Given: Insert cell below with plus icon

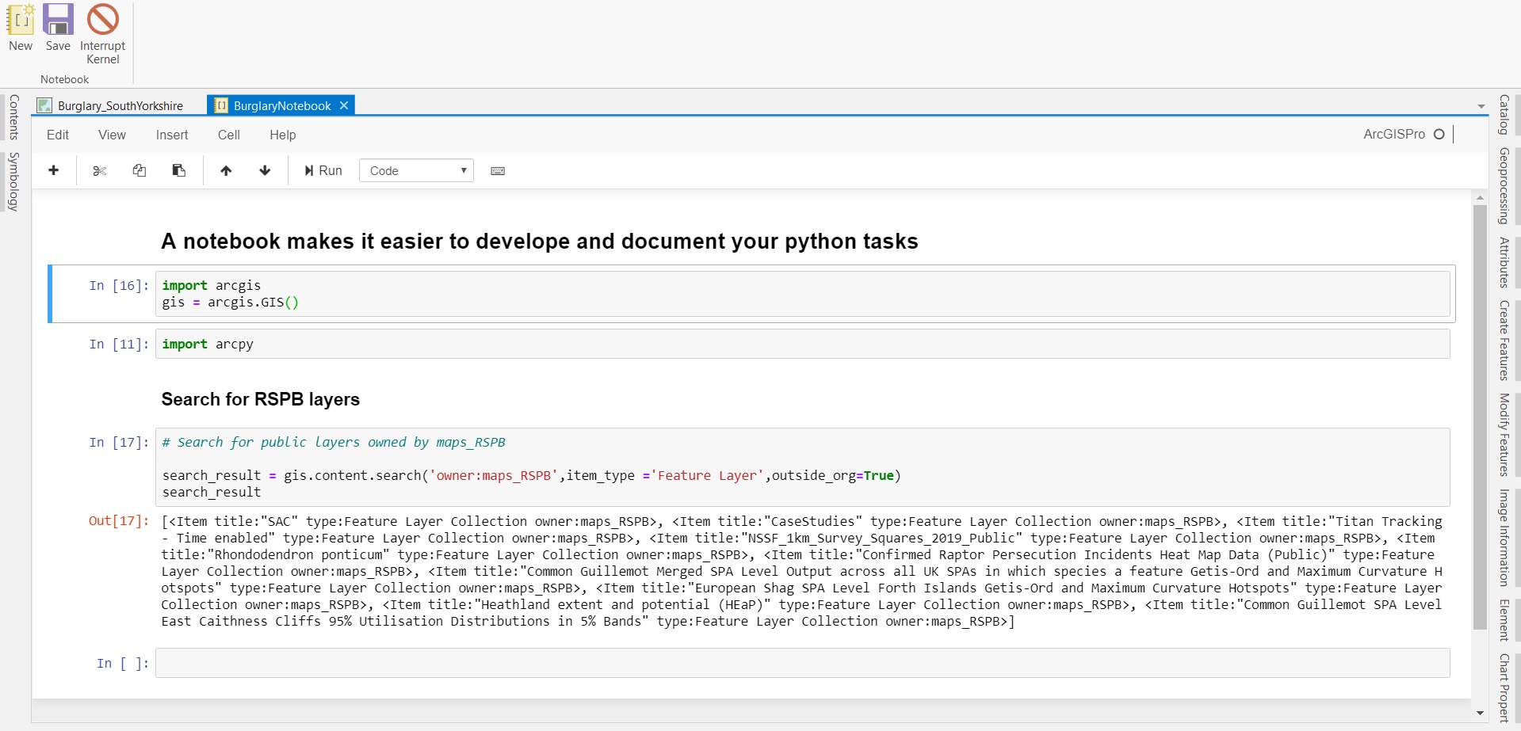Looking at the screenshot, I should (54, 170).
